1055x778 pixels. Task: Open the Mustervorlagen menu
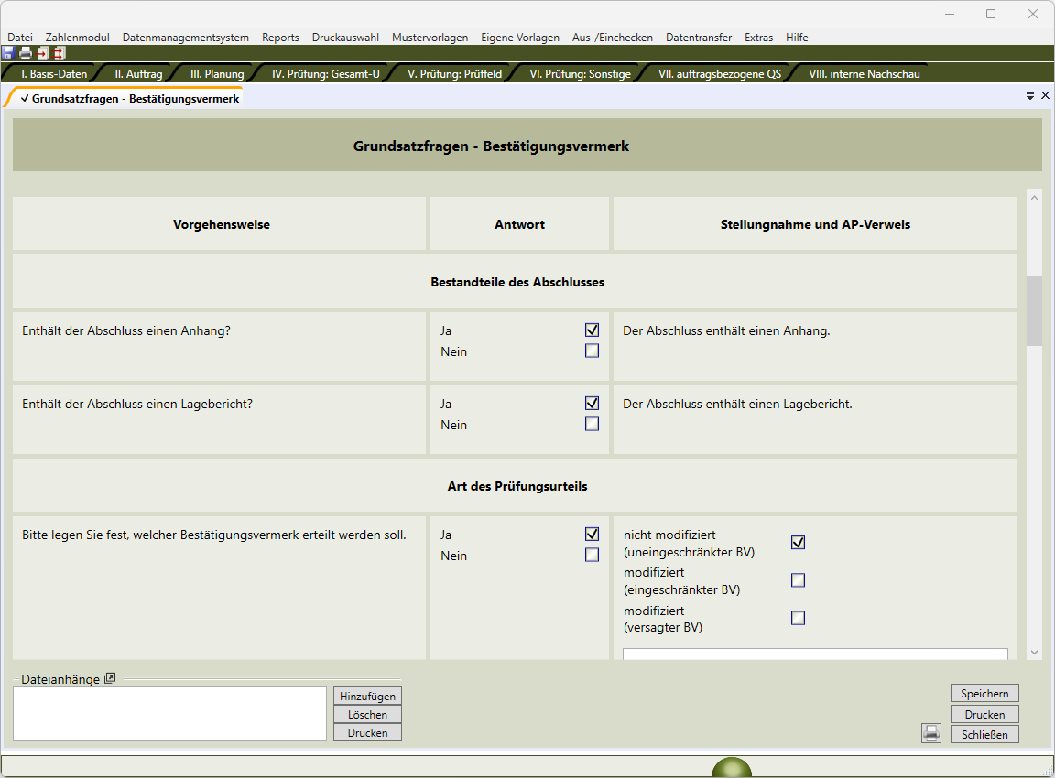tap(430, 38)
